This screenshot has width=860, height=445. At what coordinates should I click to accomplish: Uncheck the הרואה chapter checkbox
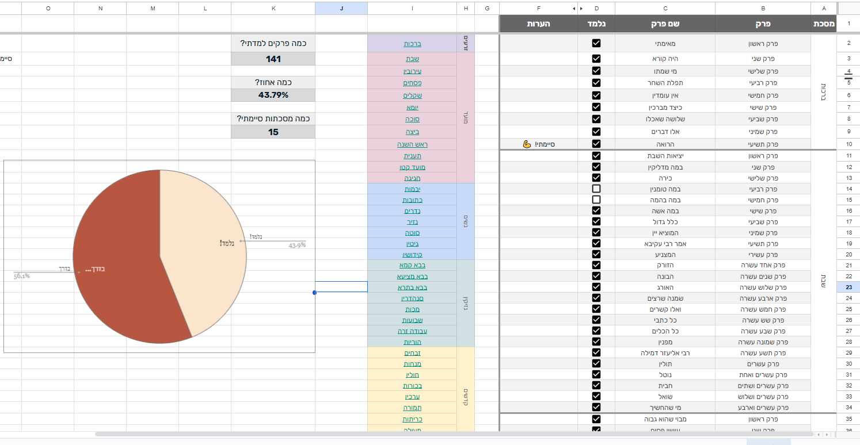click(x=596, y=144)
